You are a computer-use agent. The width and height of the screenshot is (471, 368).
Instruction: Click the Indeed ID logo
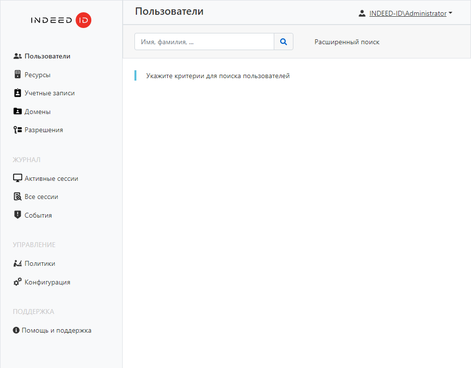[x=61, y=20]
